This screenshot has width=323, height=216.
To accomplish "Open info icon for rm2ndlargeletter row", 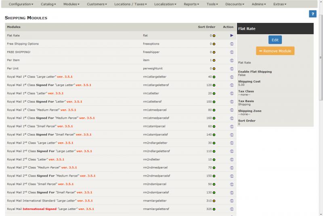I will pyautogui.click(x=232, y=143).
